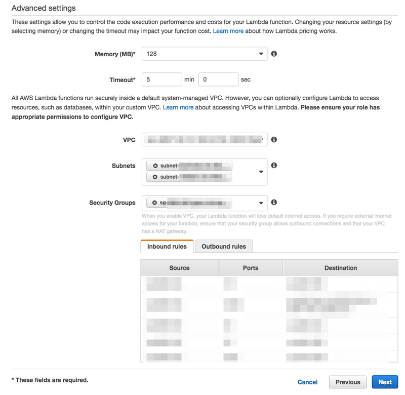Select the Inbound rules tab

click(x=167, y=247)
